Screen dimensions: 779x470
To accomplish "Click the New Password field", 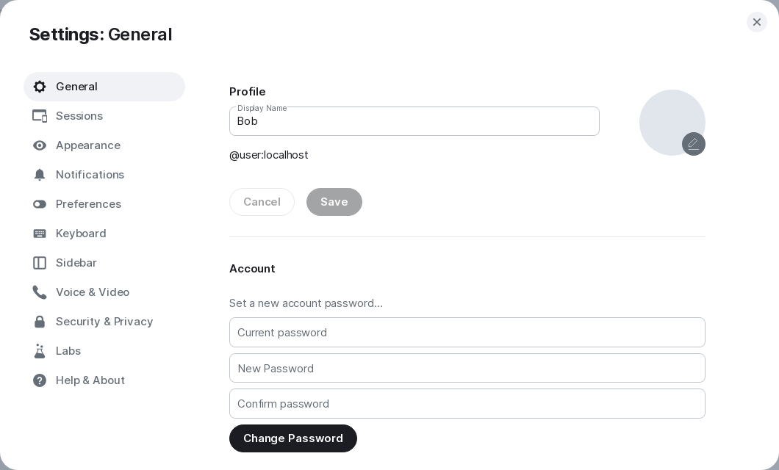I will pos(467,368).
